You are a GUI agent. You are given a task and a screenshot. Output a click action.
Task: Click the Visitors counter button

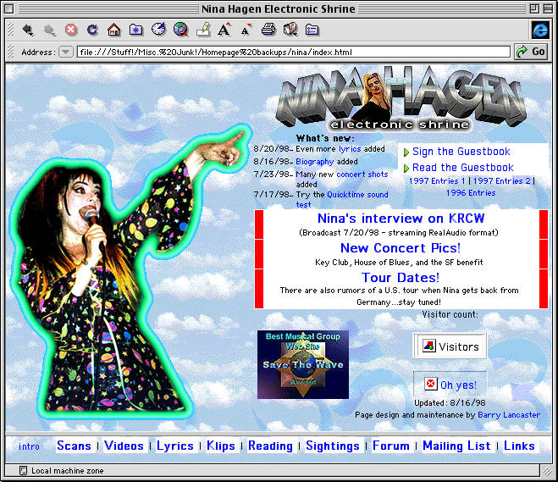[x=450, y=346]
